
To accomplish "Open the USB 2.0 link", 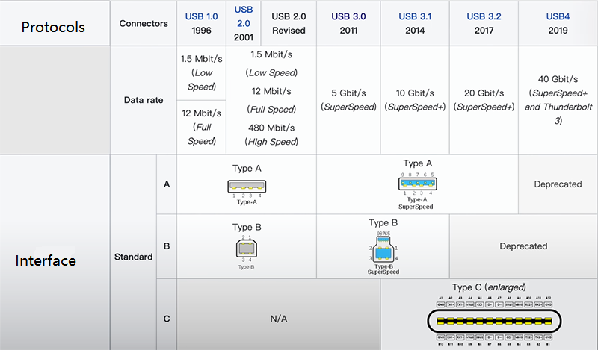I will tap(244, 17).
